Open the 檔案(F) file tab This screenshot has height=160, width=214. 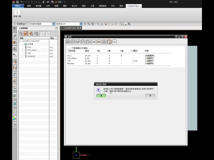point(18,6)
